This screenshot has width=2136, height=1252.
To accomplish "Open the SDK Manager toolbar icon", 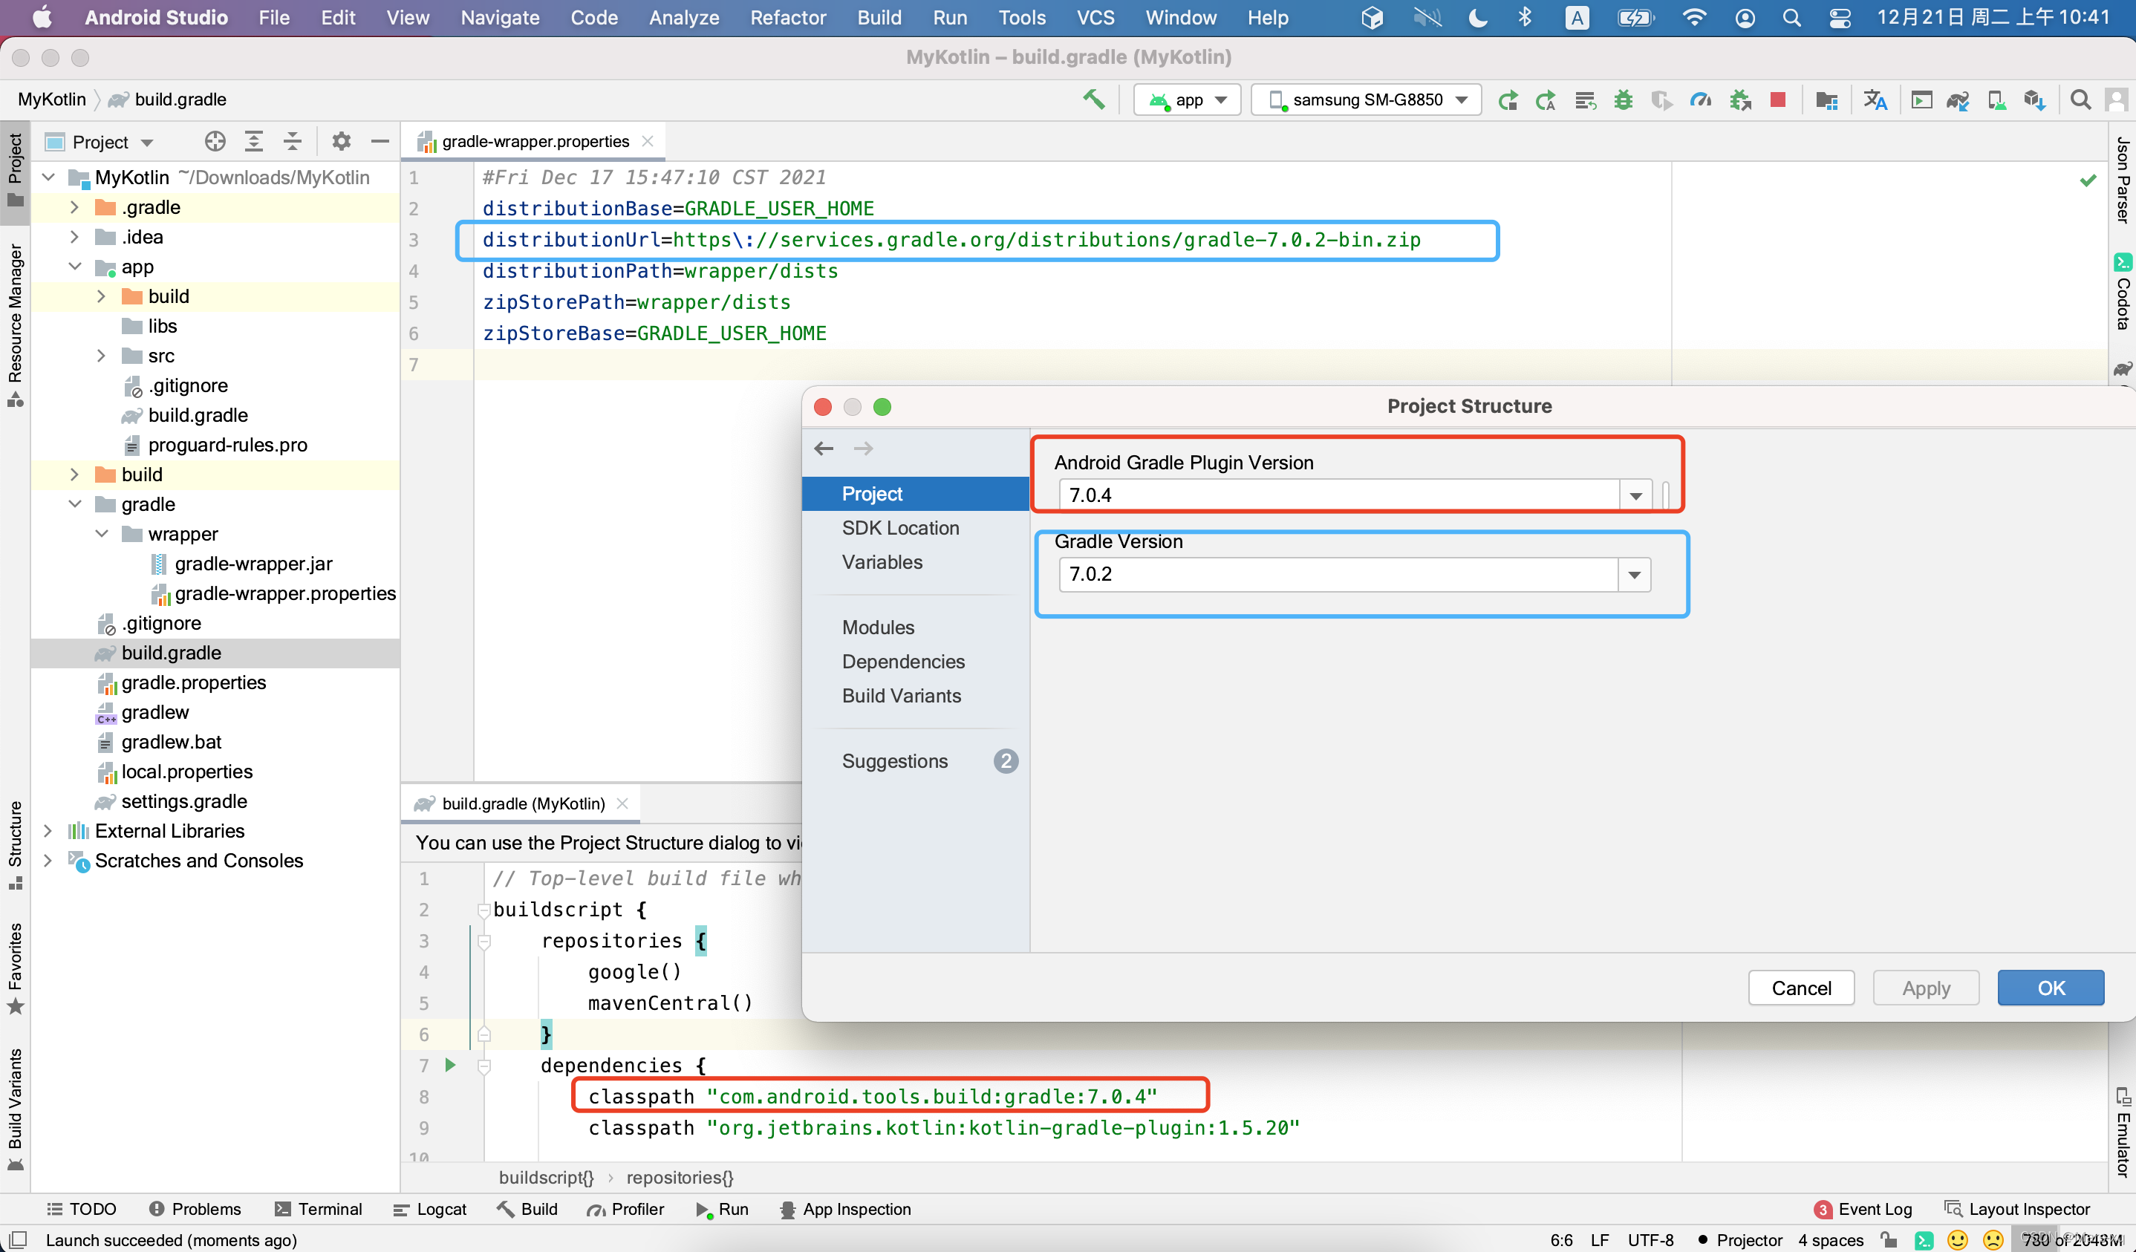I will tap(2034, 100).
